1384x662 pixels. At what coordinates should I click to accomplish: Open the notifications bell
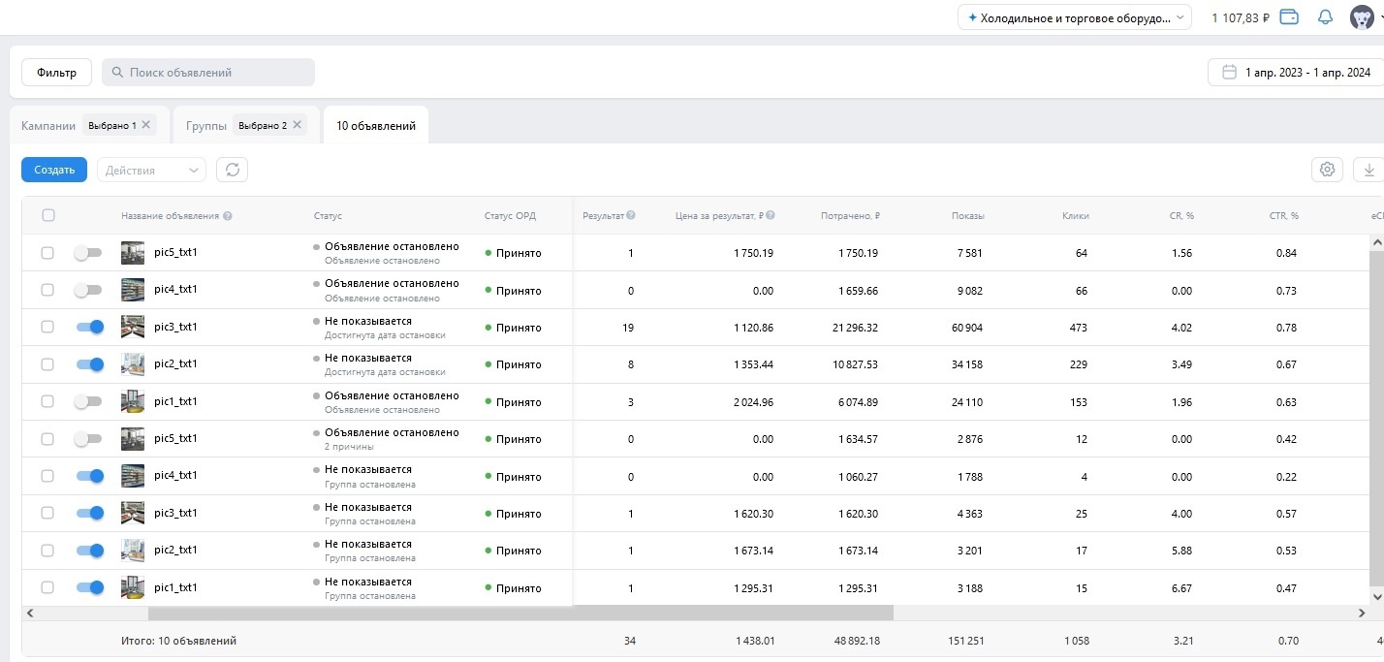point(1326,17)
